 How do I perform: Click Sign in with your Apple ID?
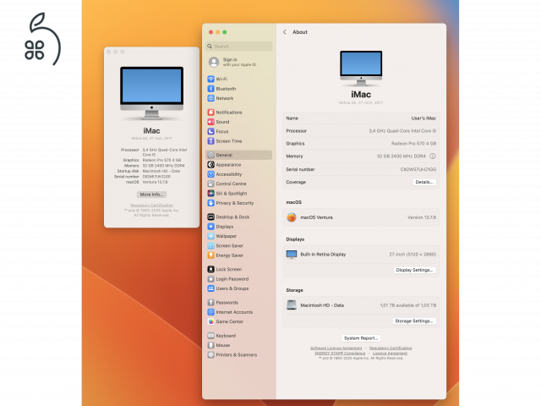233,62
